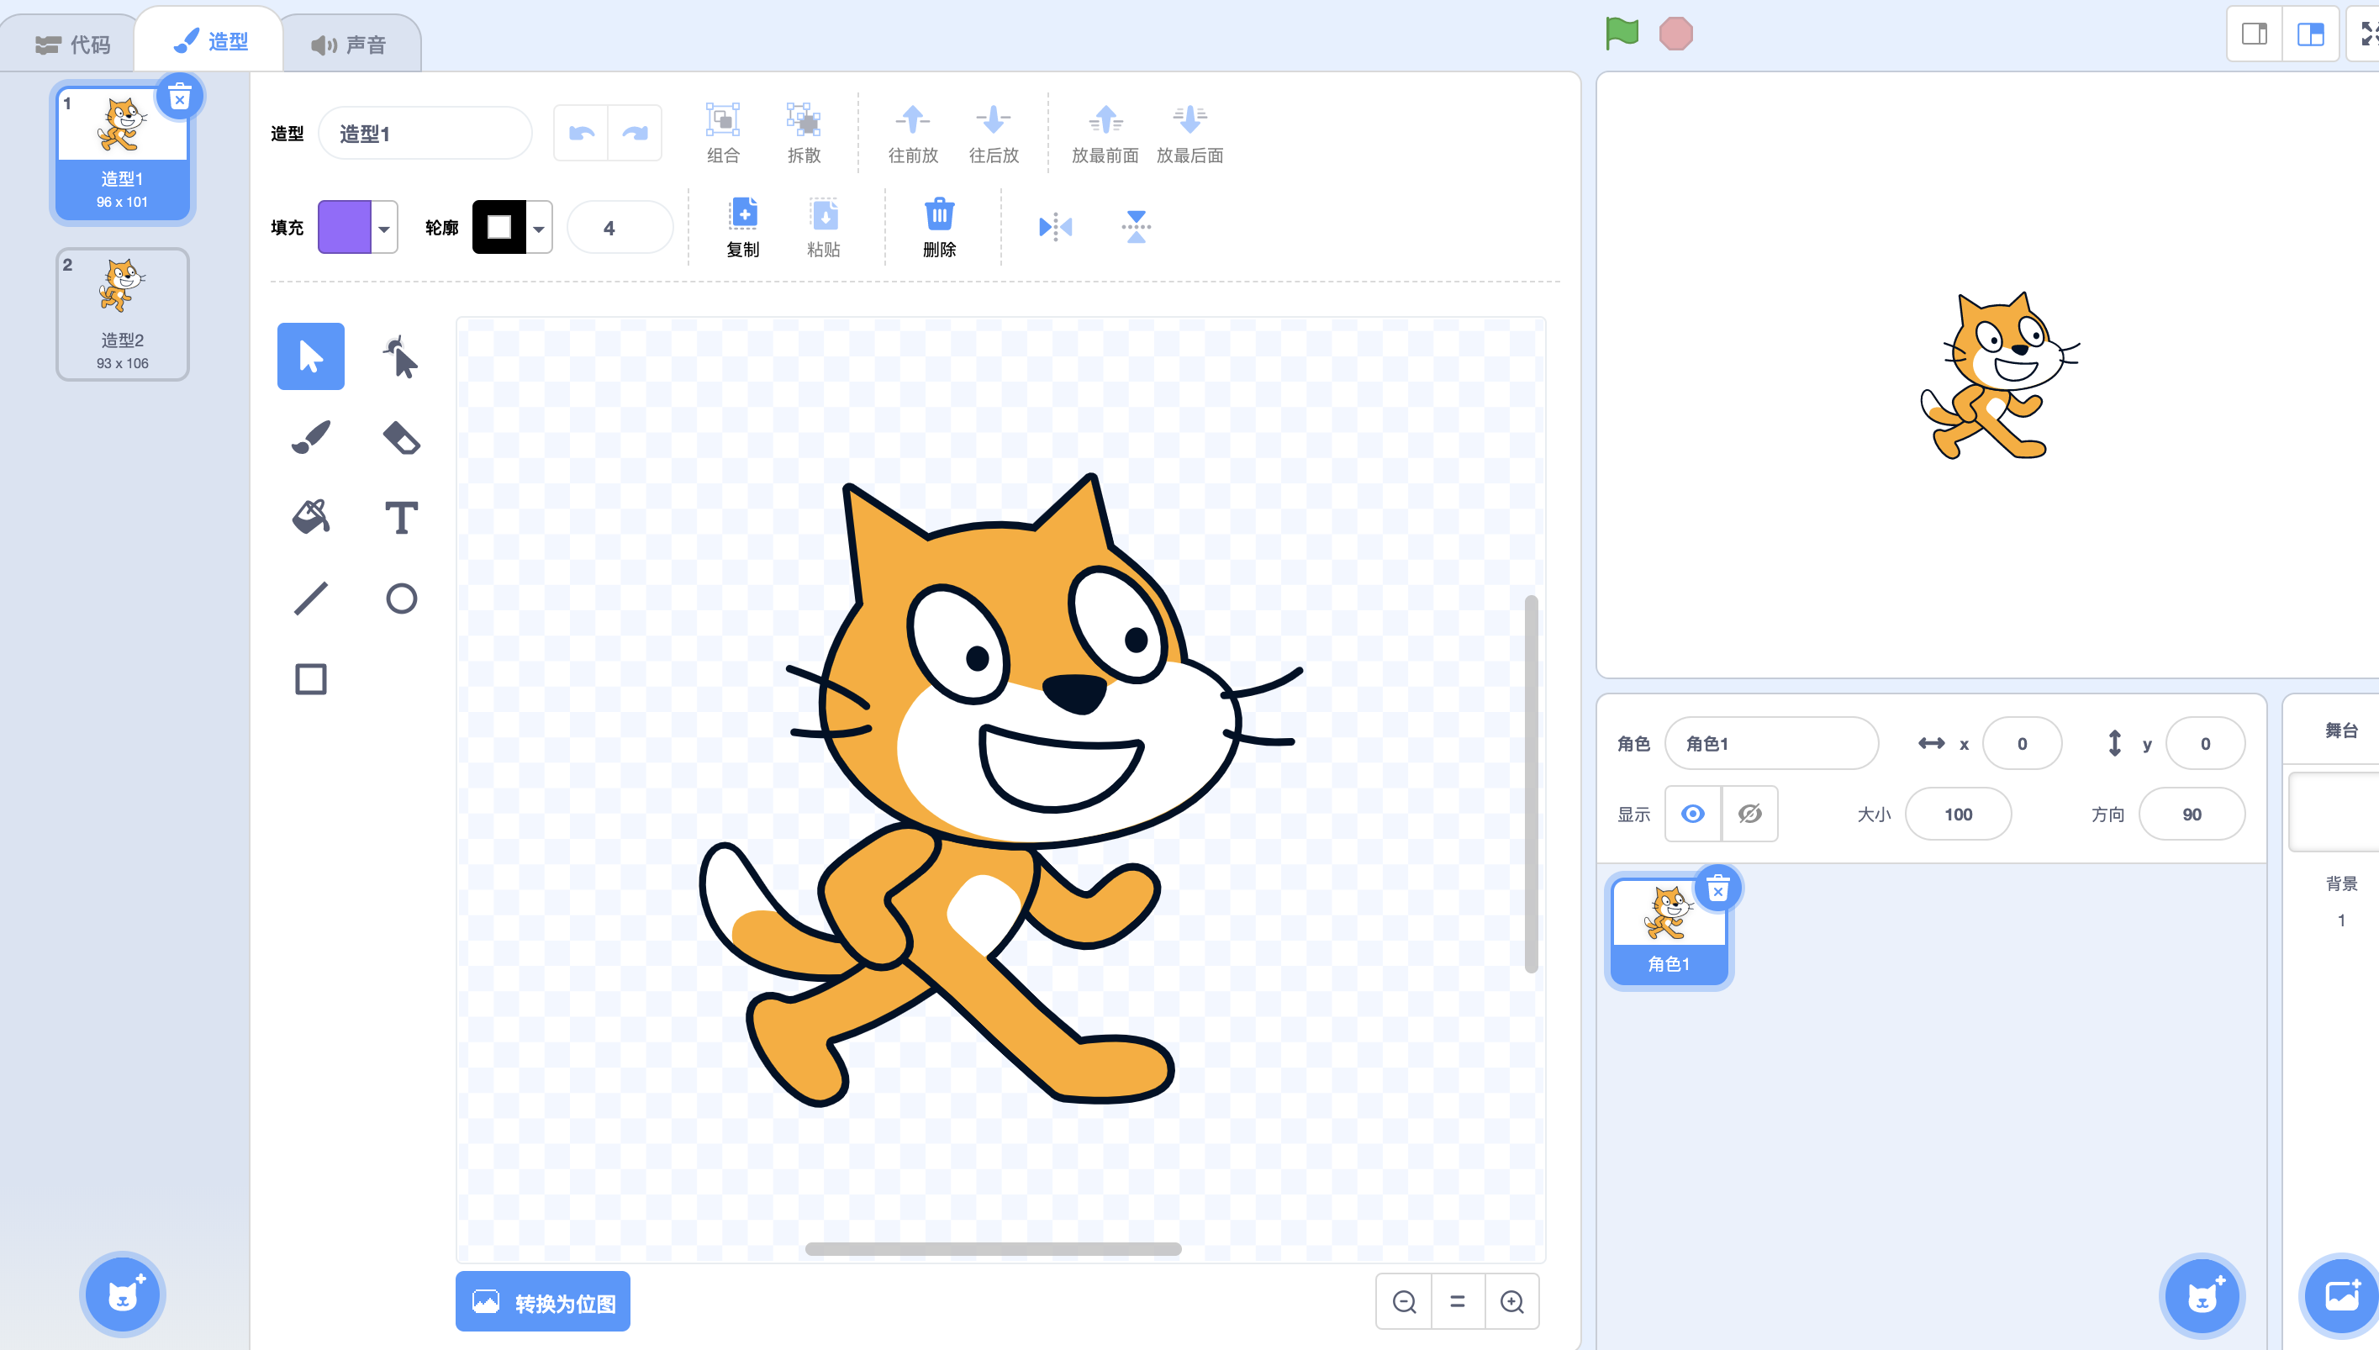Screen dimensions: 2379x1350
Task: Select the Line tool
Action: pyautogui.click(x=310, y=598)
